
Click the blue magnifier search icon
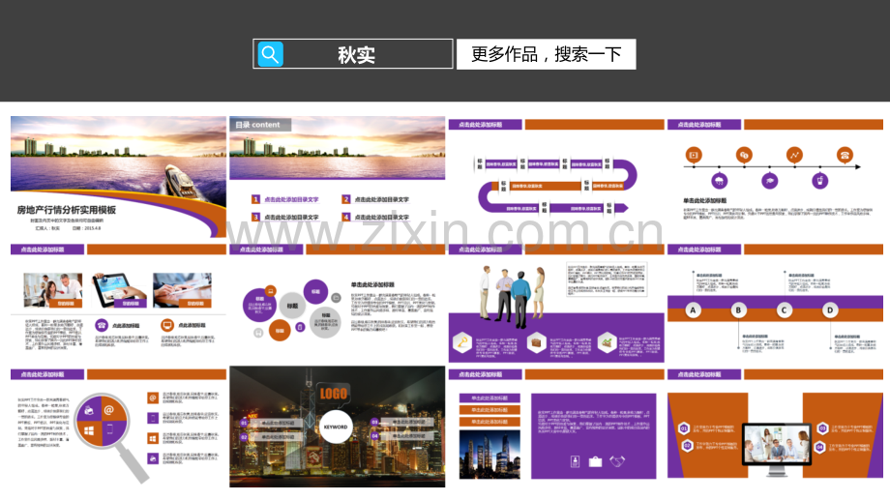click(271, 54)
